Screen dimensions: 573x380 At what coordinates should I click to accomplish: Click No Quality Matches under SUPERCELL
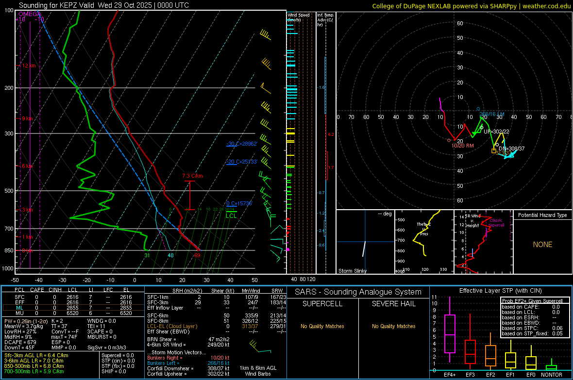click(x=322, y=326)
